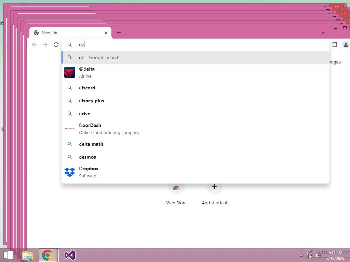Open the volume speaker tray icon
The height and width of the screenshot is (262, 350).
(x=318, y=255)
